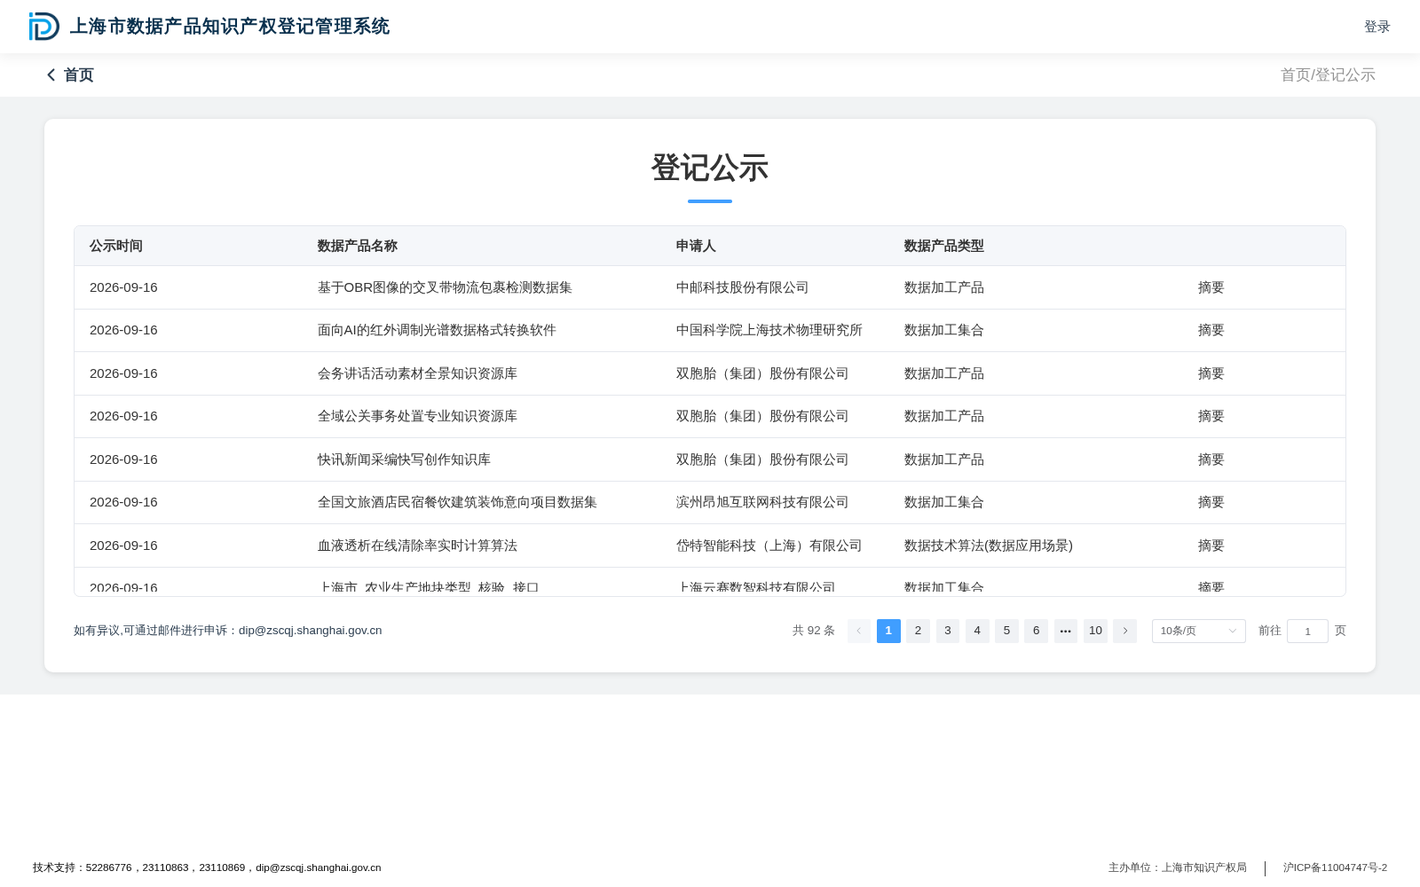Screen dimensions: 1420x887
Task: Click 血液透析在线清除率实时计算算法
Action: [417, 546]
